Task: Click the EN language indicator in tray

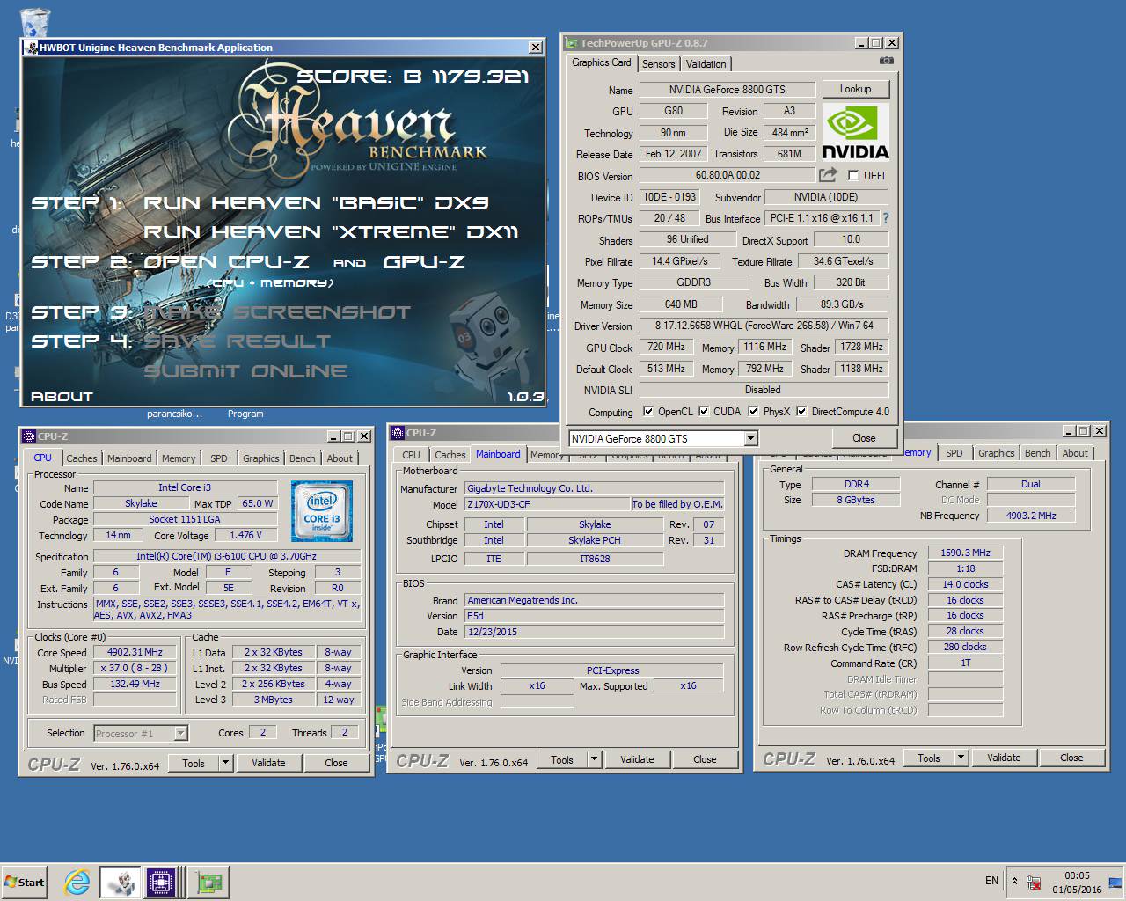Action: click(x=991, y=881)
